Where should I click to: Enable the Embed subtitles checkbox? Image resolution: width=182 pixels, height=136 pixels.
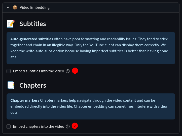pyautogui.click(x=9, y=71)
